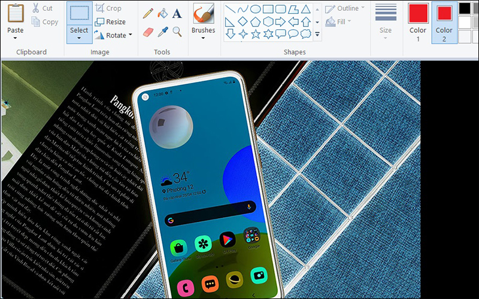The height and width of the screenshot is (299, 479).
Task: Select the cloud callout shape
Action: point(306,33)
